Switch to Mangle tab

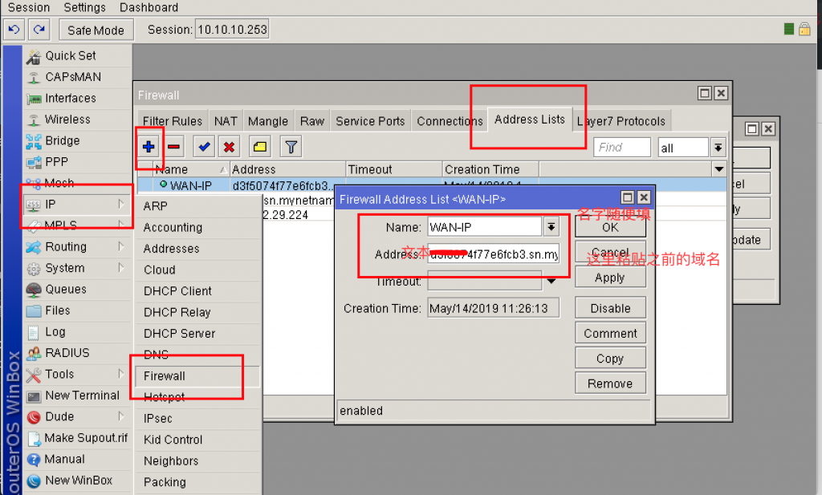[x=268, y=121]
